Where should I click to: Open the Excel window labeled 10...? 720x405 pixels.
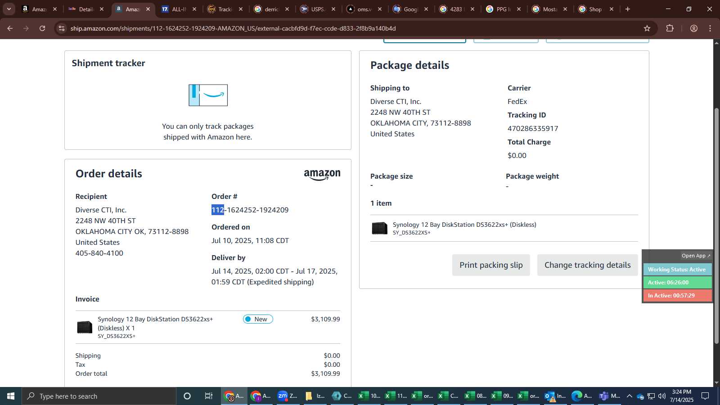(369, 396)
